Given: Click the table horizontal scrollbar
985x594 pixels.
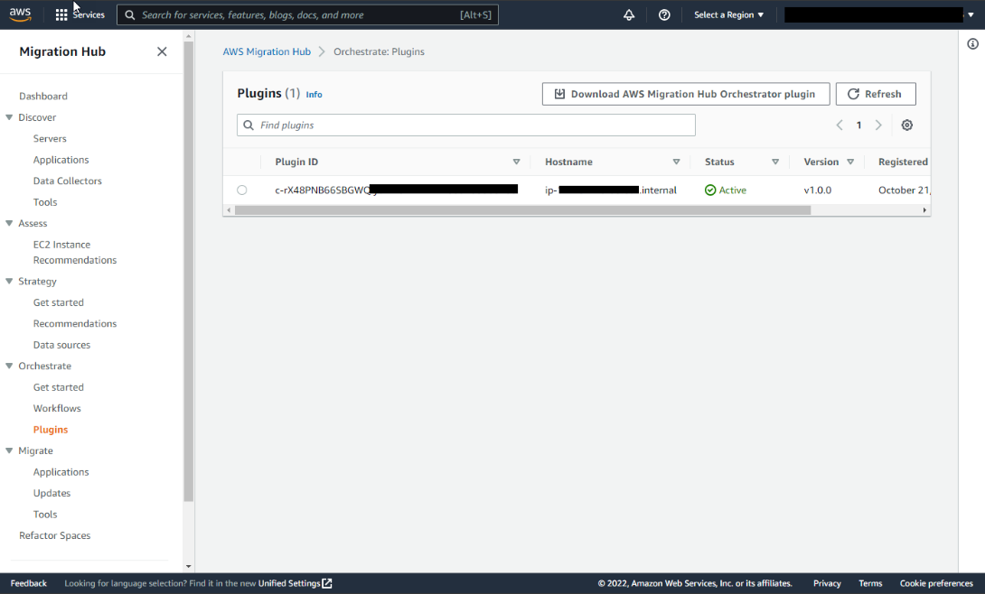Looking at the screenshot, I should click(x=522, y=210).
